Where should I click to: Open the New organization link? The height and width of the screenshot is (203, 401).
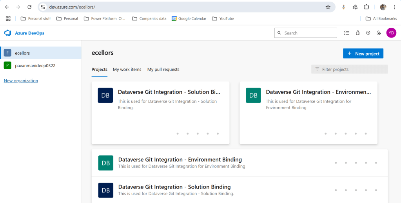[x=21, y=81]
